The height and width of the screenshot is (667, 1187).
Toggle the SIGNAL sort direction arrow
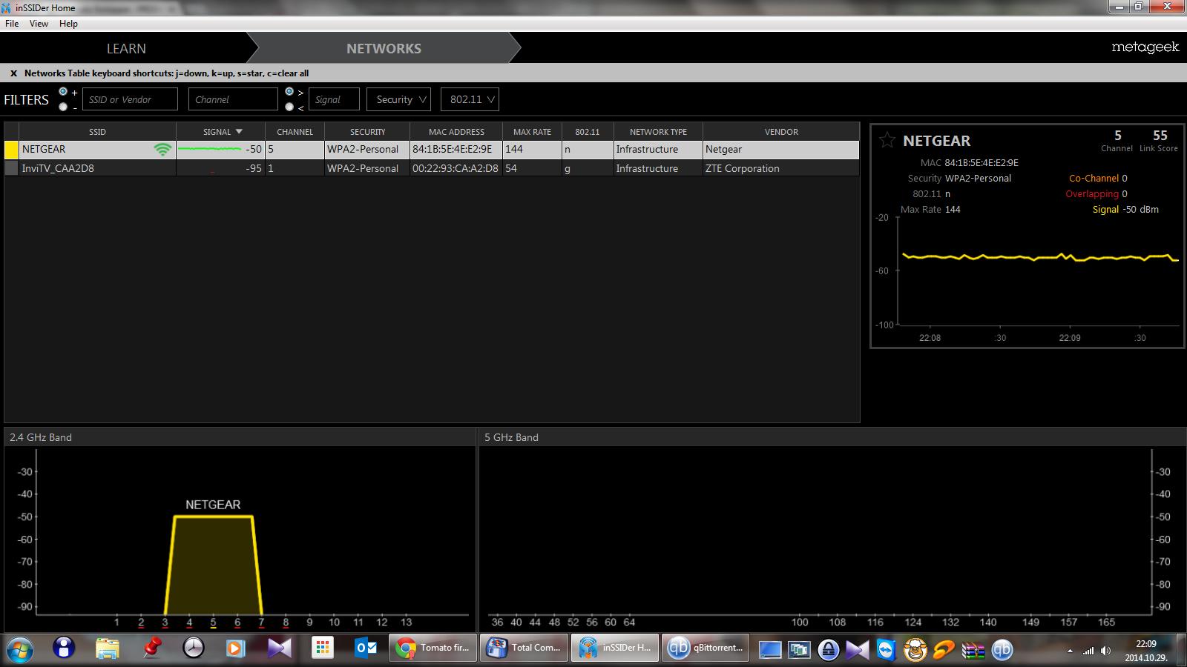[239, 132]
